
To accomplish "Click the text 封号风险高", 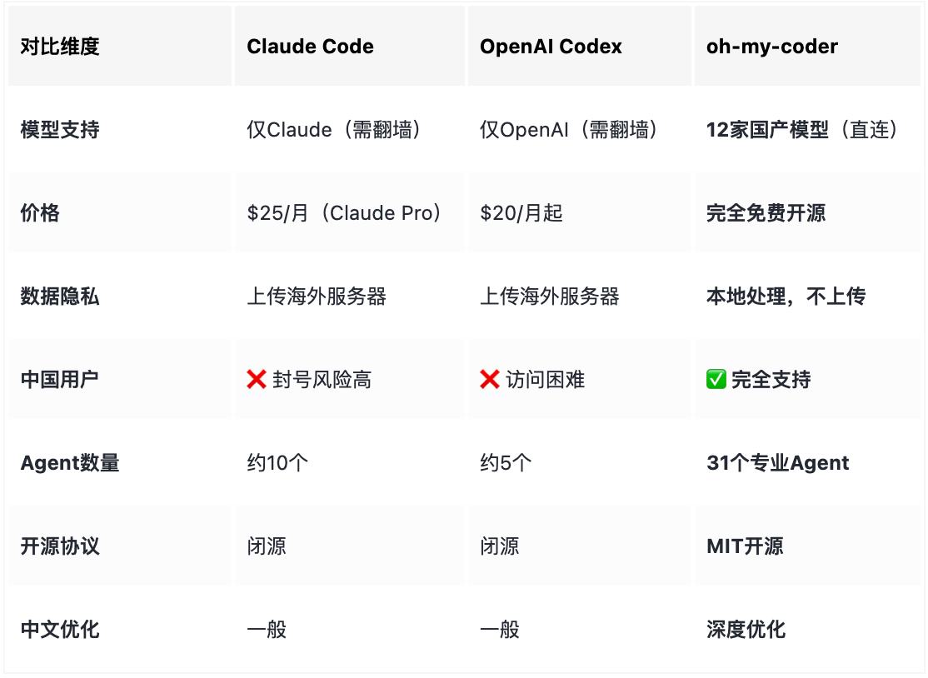I will [x=322, y=379].
